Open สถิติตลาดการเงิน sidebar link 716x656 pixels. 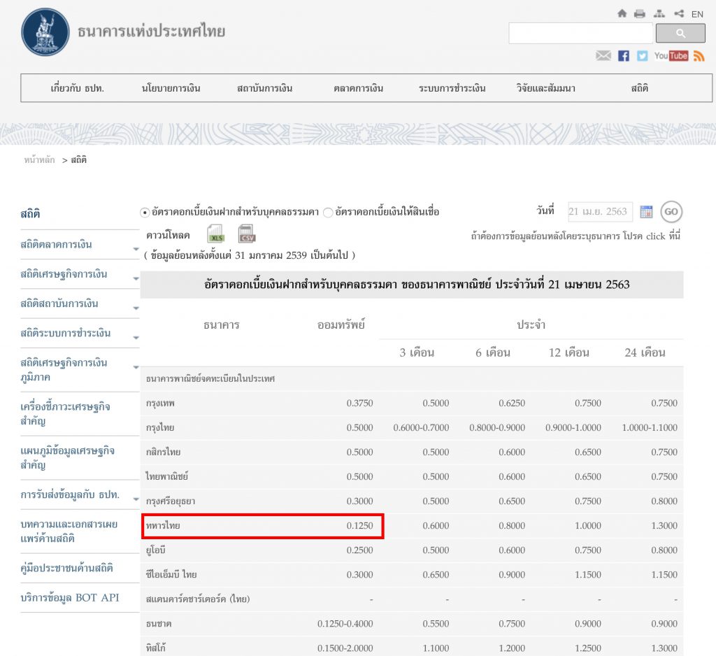click(x=56, y=244)
